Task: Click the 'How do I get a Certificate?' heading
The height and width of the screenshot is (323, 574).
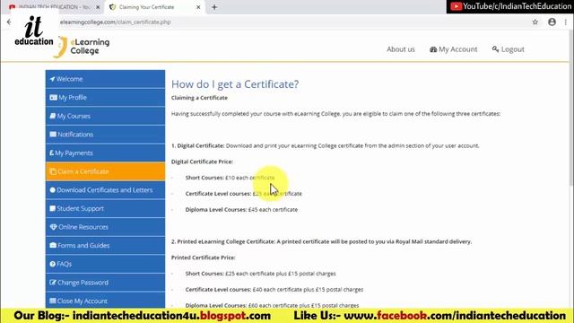Action: 235,84
